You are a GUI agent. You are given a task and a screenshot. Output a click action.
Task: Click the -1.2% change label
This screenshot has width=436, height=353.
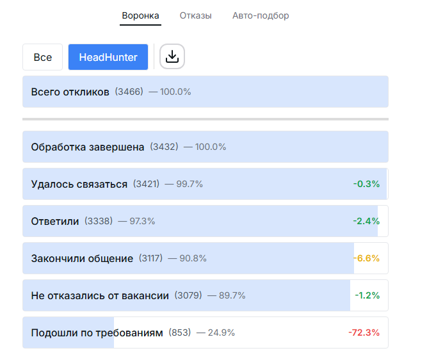(367, 295)
